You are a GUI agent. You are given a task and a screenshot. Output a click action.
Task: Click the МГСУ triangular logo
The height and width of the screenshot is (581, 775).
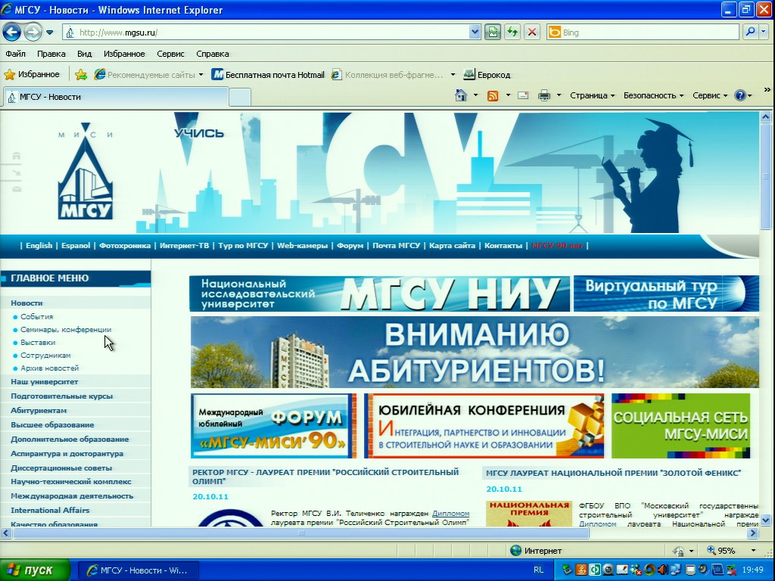point(86,170)
